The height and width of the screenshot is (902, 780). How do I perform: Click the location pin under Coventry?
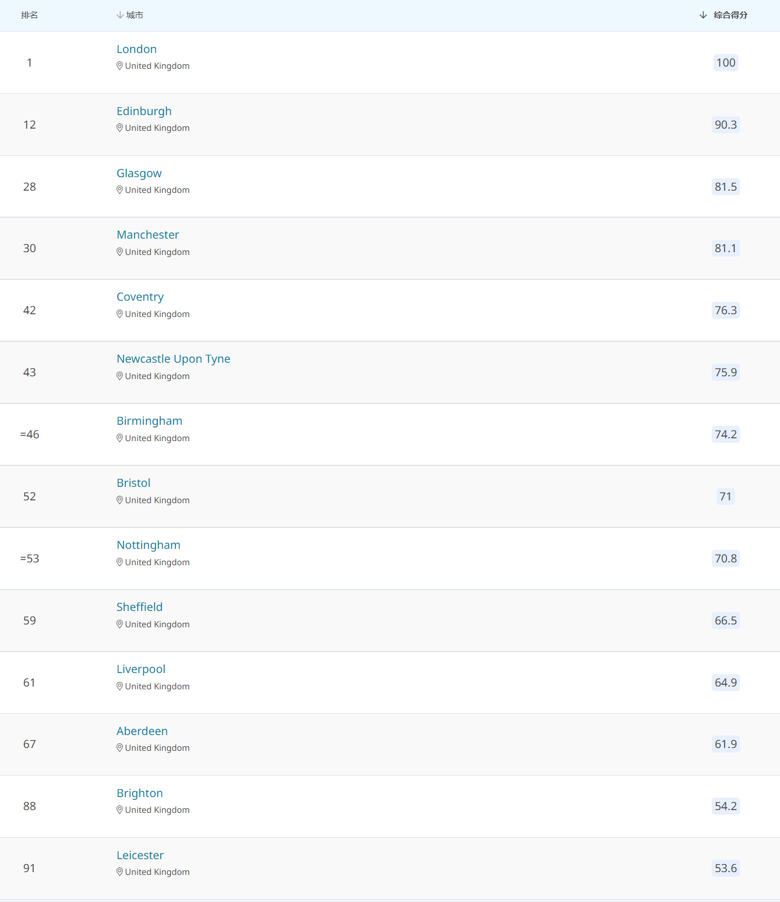pos(120,314)
